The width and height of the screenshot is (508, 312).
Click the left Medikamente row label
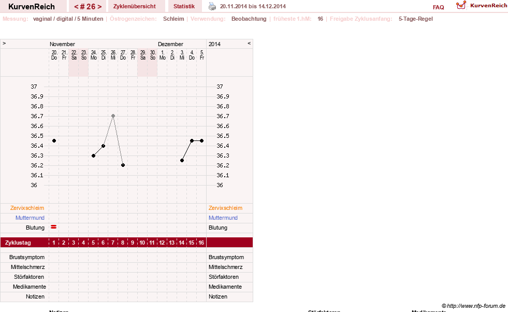click(30, 287)
